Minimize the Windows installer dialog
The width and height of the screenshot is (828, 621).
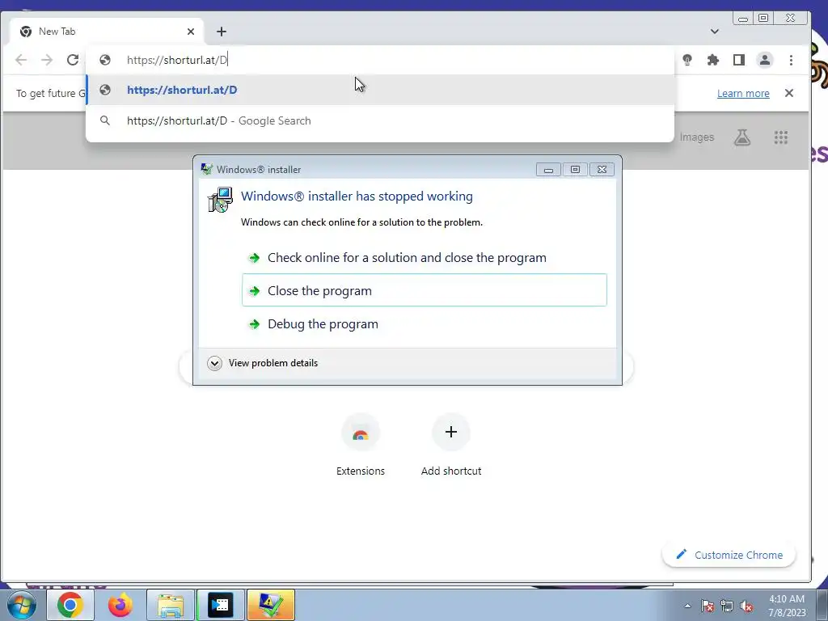(x=549, y=170)
